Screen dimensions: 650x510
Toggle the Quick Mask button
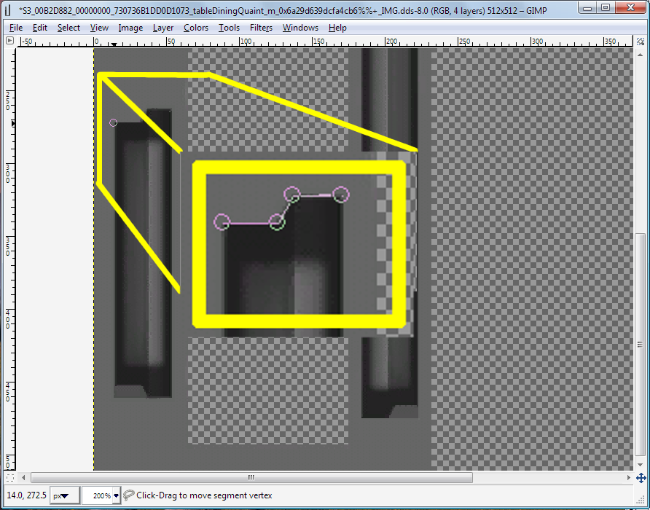[x=10, y=478]
